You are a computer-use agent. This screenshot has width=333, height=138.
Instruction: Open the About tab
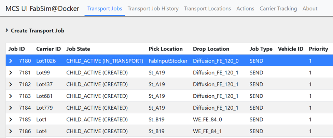(310, 9)
